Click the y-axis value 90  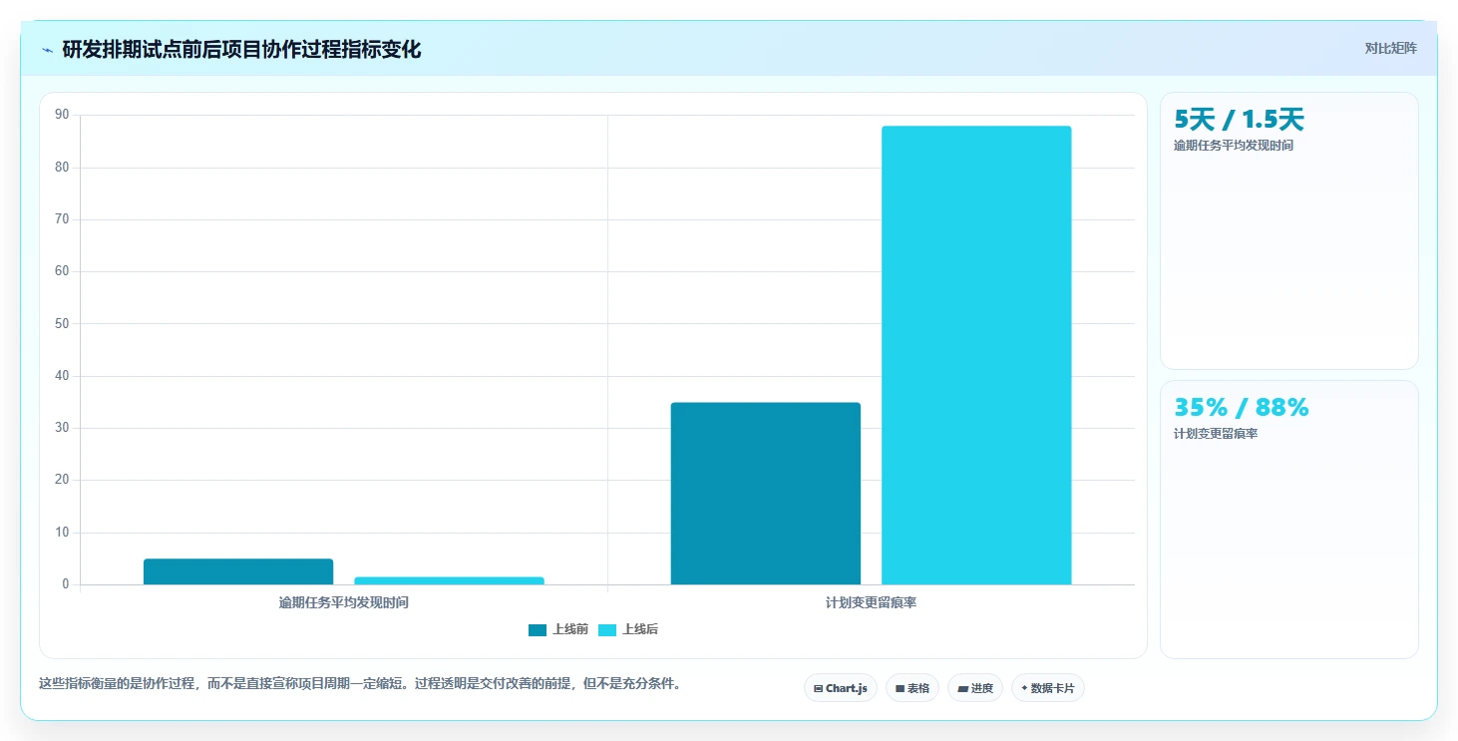[62, 115]
